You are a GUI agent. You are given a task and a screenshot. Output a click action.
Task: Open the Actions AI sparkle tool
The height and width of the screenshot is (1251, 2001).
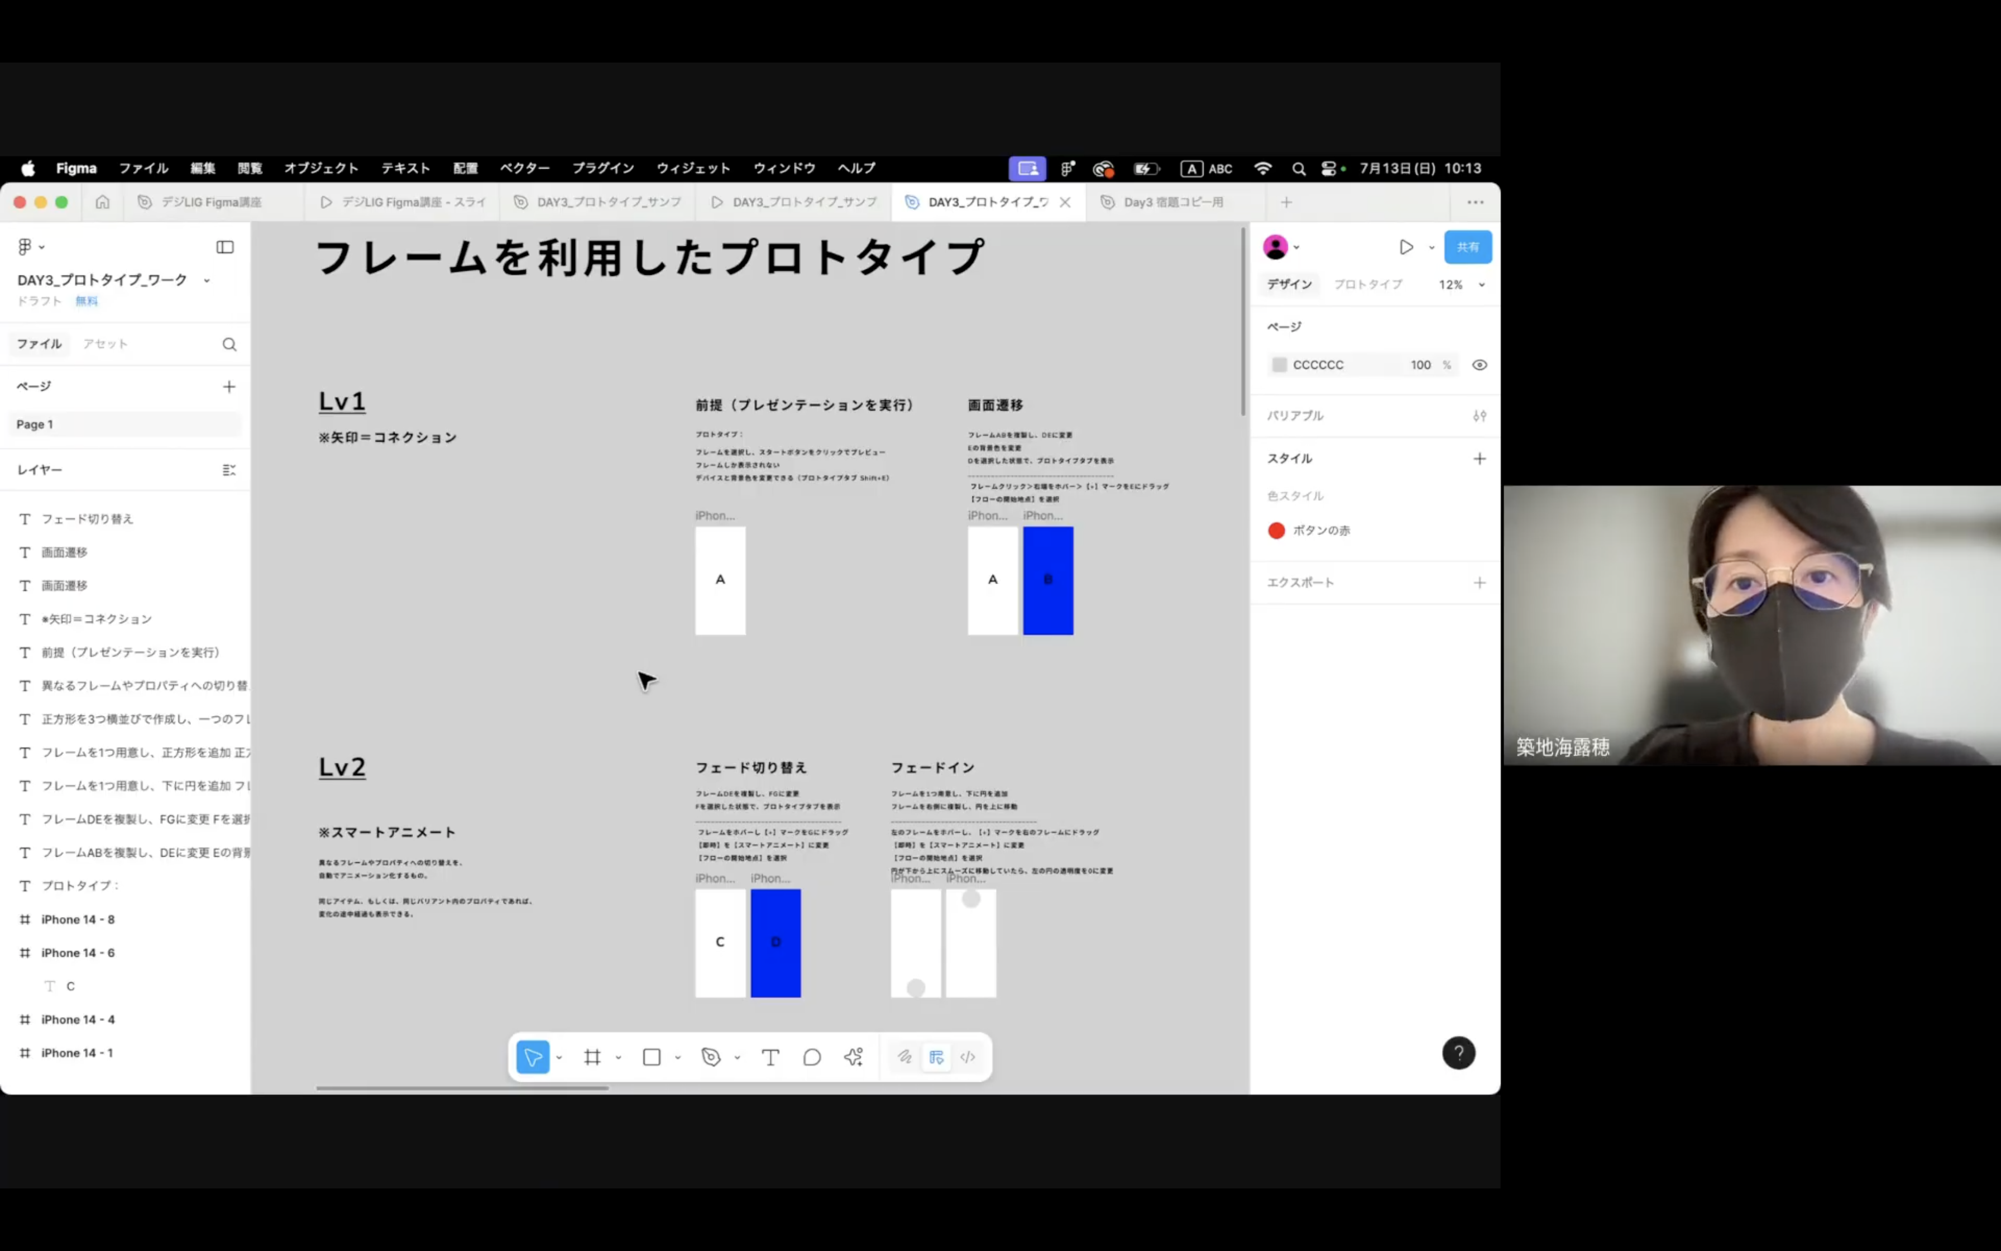[853, 1057]
